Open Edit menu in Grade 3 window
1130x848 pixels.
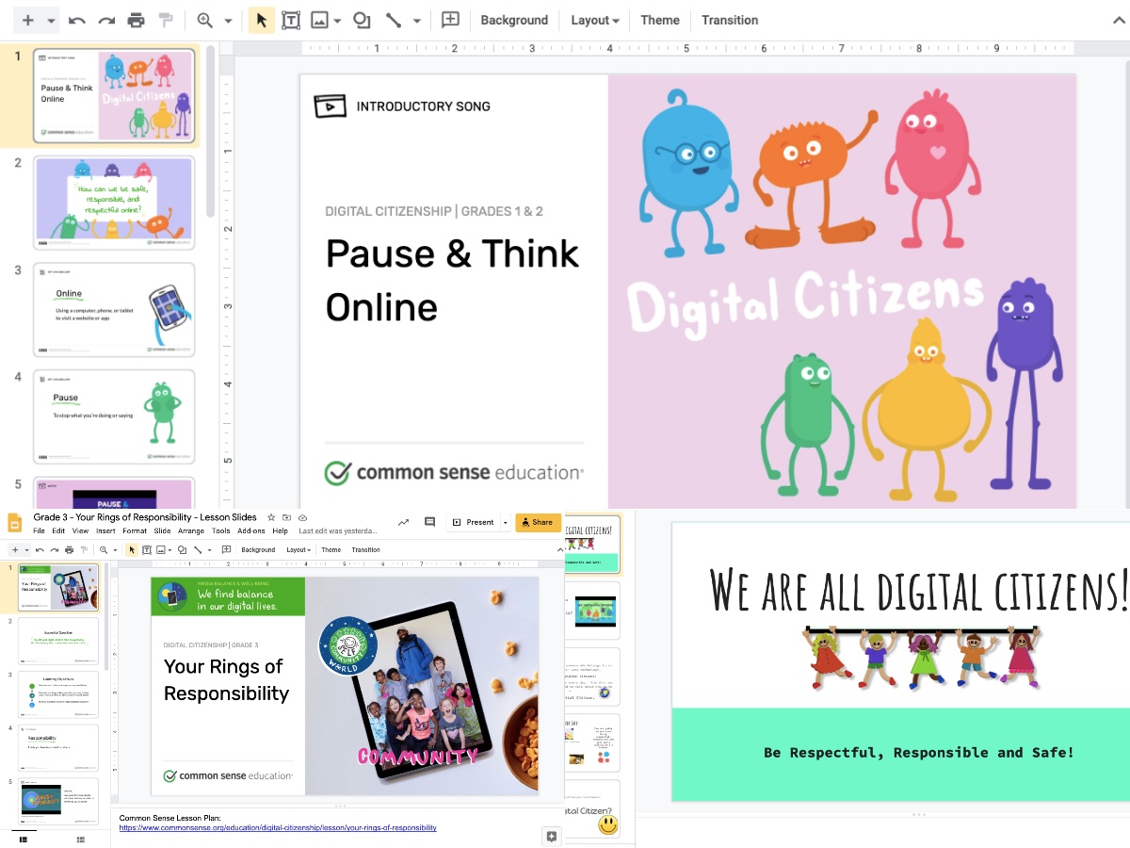[x=58, y=531]
